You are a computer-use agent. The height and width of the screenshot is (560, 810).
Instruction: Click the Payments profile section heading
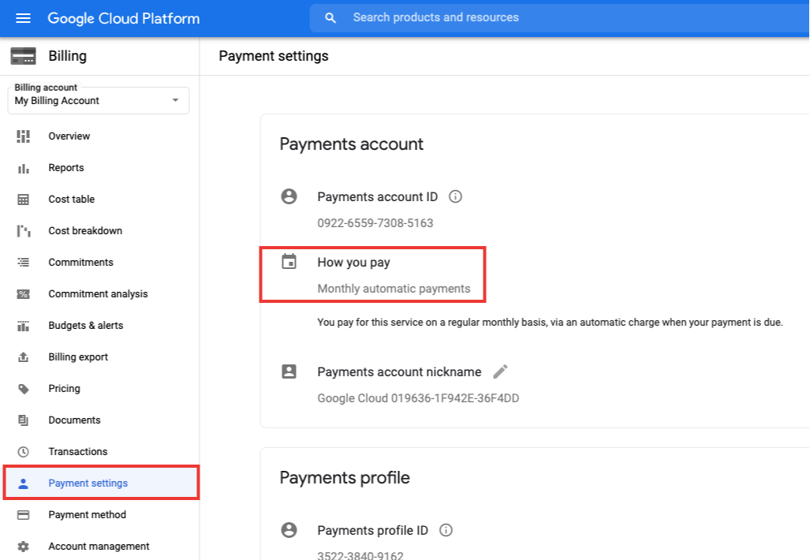[x=345, y=478]
